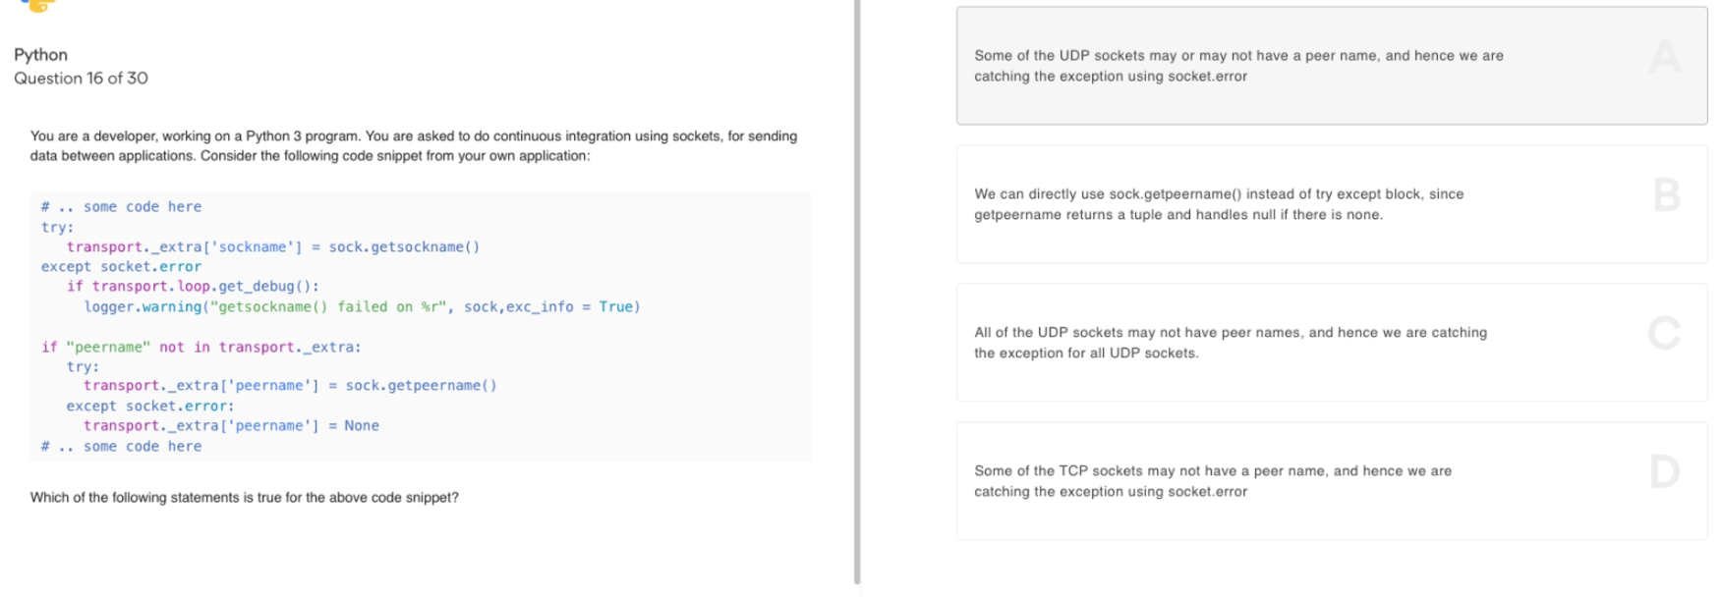
Task: Click the Python heading text
Action: point(41,55)
